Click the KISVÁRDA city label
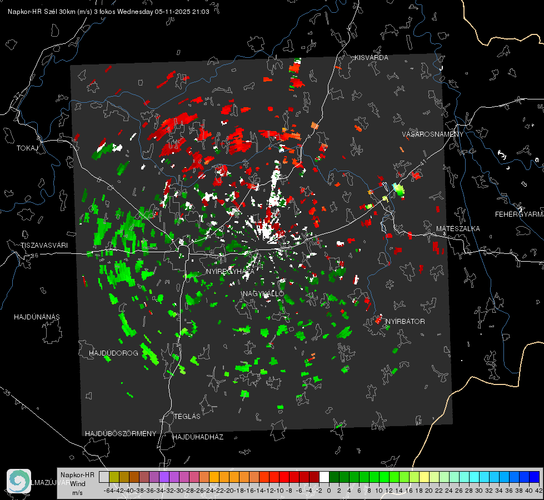Screen dimensions: 544x500 [371, 58]
